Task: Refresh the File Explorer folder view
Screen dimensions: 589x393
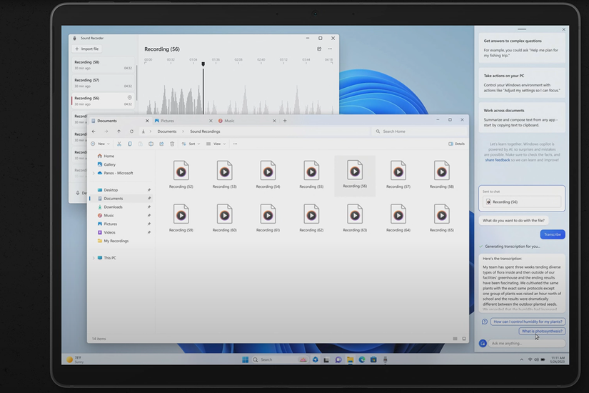Action: [x=131, y=131]
